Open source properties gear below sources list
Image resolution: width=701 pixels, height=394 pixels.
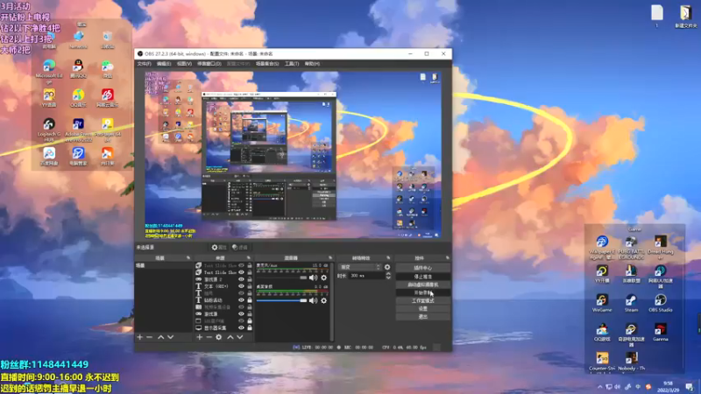218,337
